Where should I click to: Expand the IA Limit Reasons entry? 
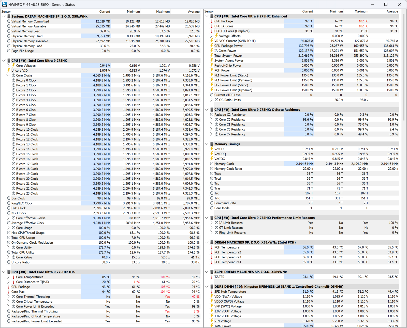(x=211, y=223)
